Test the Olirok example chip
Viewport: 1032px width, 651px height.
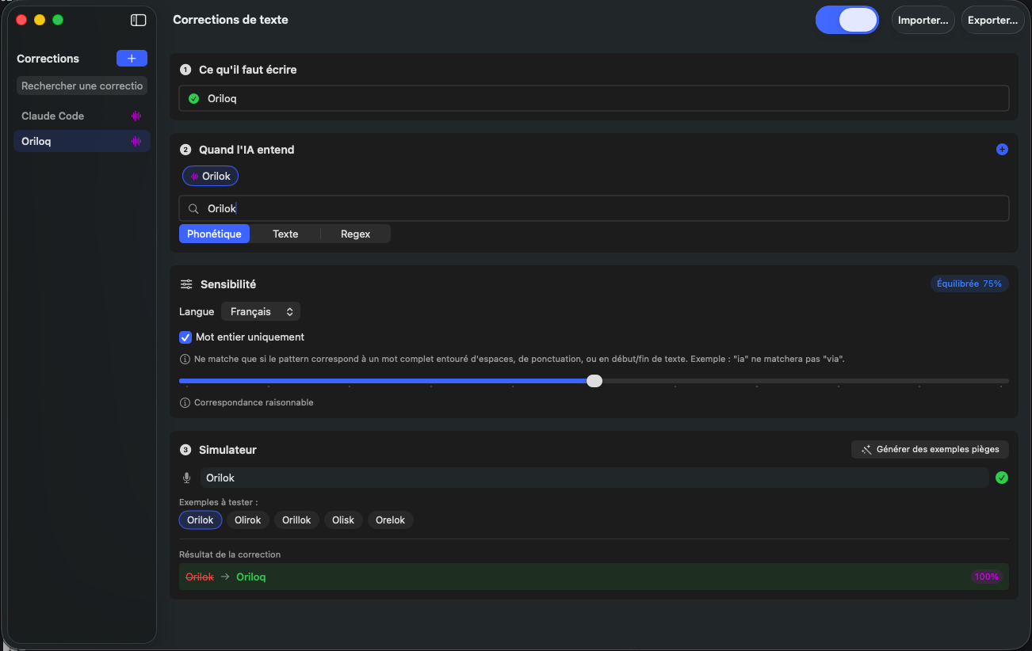point(248,520)
